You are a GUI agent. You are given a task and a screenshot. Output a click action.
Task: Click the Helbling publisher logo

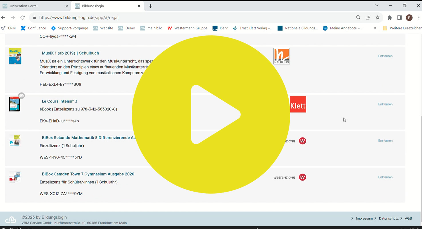[281, 56]
